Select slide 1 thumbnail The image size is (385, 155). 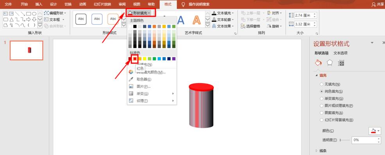click(27, 50)
